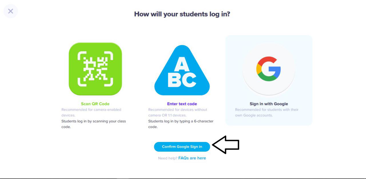Viewport: 366px width, 179px height.
Task: Click the green QR code scanner icon
Action: [95, 69]
